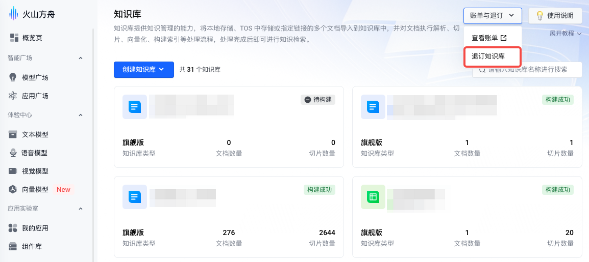Focus the knowledge base name search field
The width and height of the screenshot is (589, 262).
pyautogui.click(x=531, y=70)
